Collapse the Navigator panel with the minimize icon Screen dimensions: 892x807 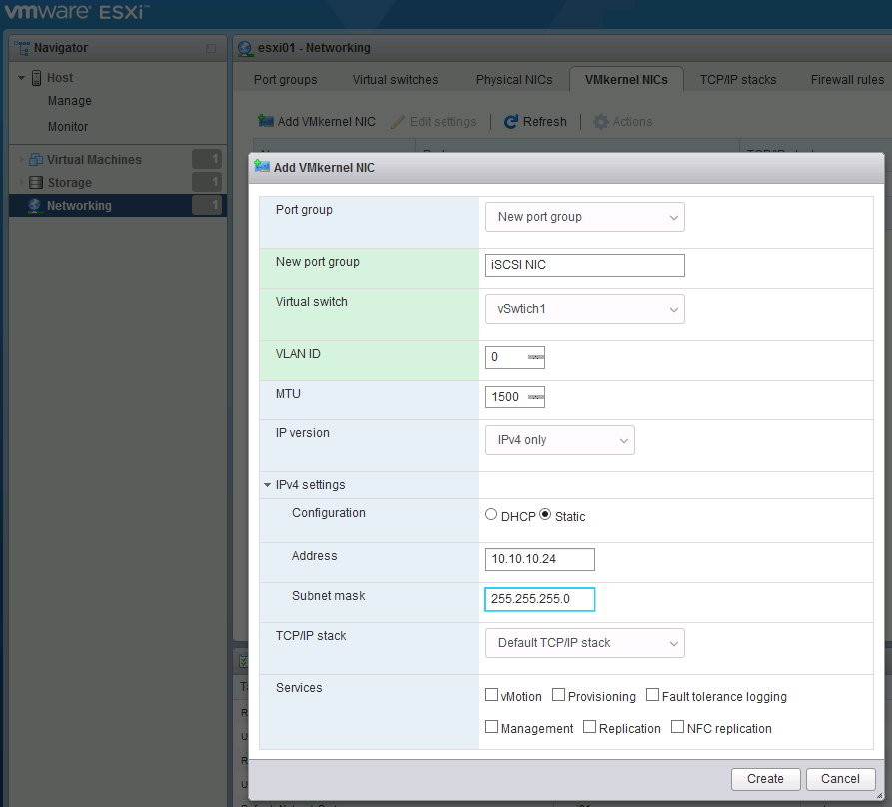[x=211, y=48]
